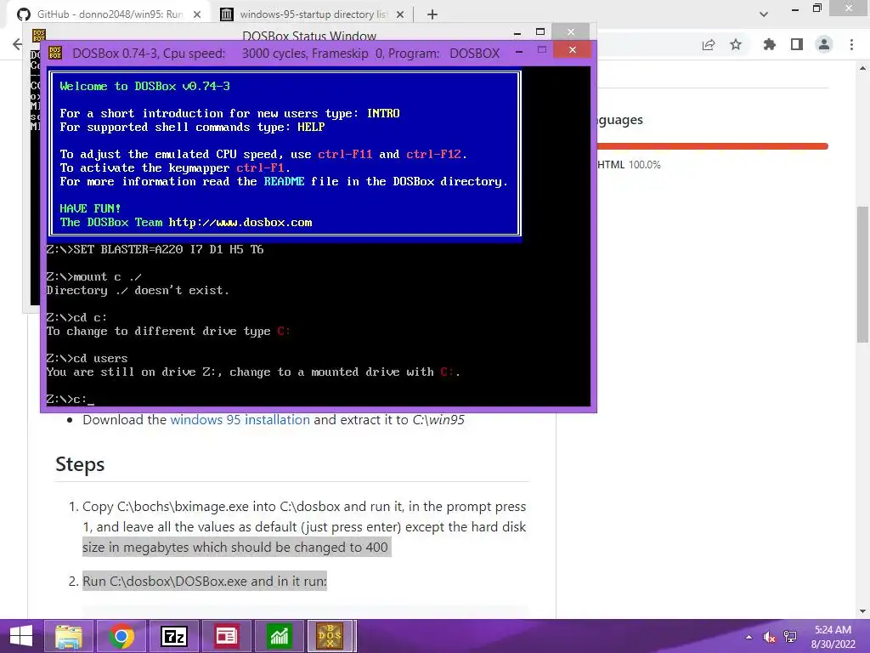Image resolution: width=870 pixels, height=653 pixels.
Task: Close the DOSBox Status Window
Action: click(571, 32)
